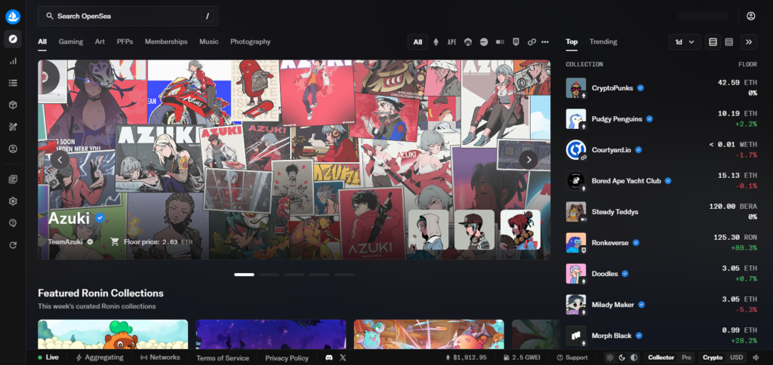
Task: Switch to light theme sun icon
Action: click(x=610, y=357)
